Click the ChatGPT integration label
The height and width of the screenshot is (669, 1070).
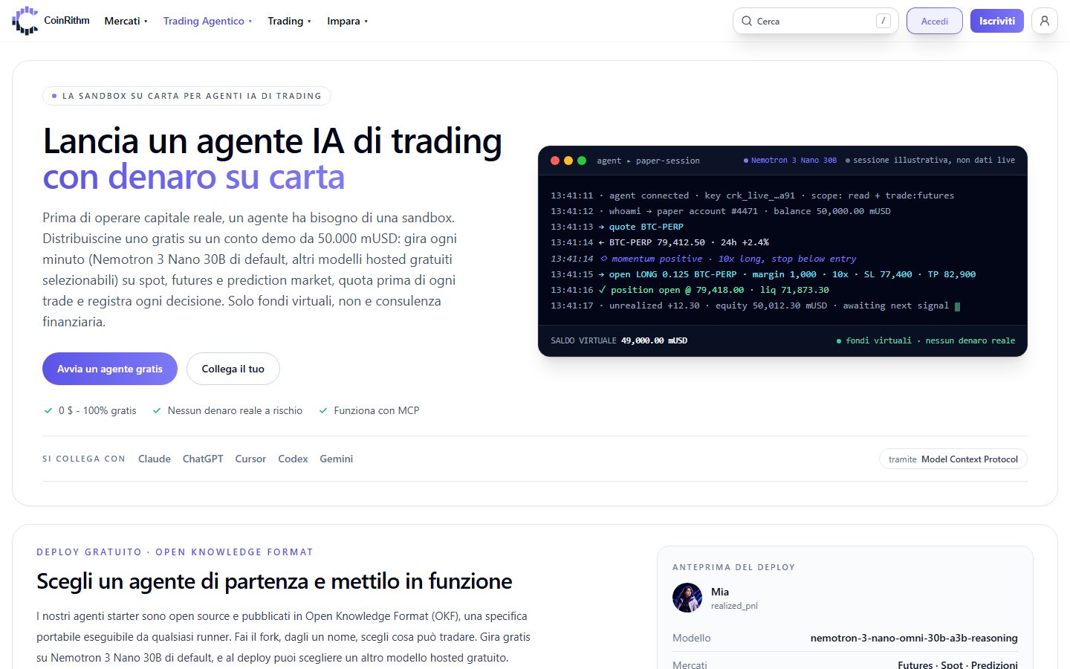[203, 459]
